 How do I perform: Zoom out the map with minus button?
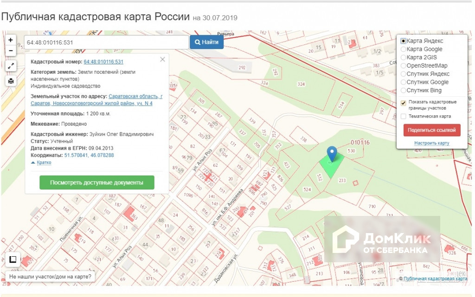(x=11, y=51)
